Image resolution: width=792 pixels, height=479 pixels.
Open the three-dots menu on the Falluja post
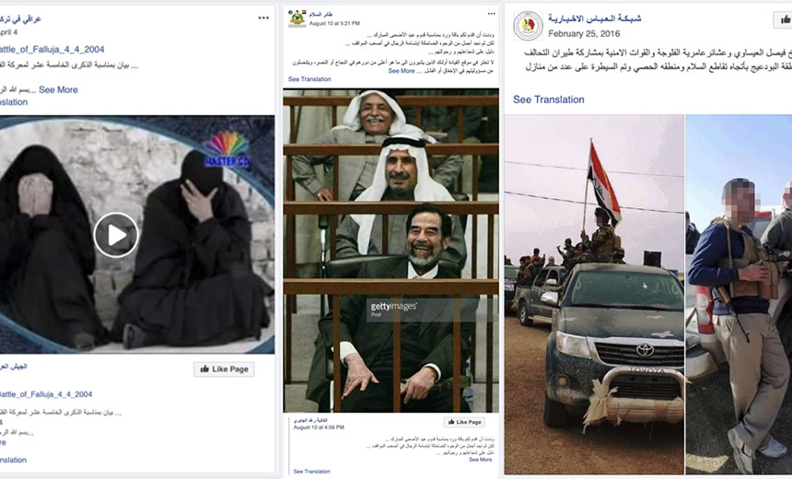tap(263, 18)
